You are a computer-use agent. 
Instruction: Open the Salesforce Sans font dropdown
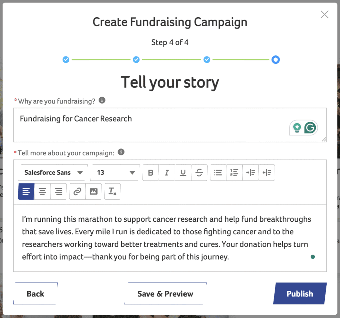[53, 173]
